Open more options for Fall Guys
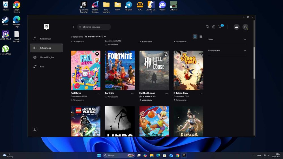 (x=98, y=93)
